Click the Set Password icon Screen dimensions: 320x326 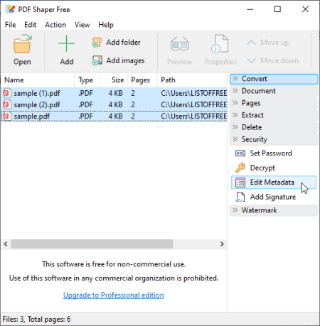tap(240, 153)
